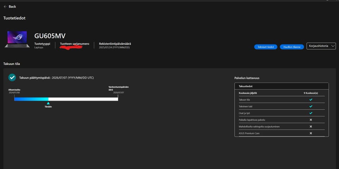Viewport: 339px width, 169px height.
Task: Click the ASUS Premium Care row label
Action: [x=249, y=133]
